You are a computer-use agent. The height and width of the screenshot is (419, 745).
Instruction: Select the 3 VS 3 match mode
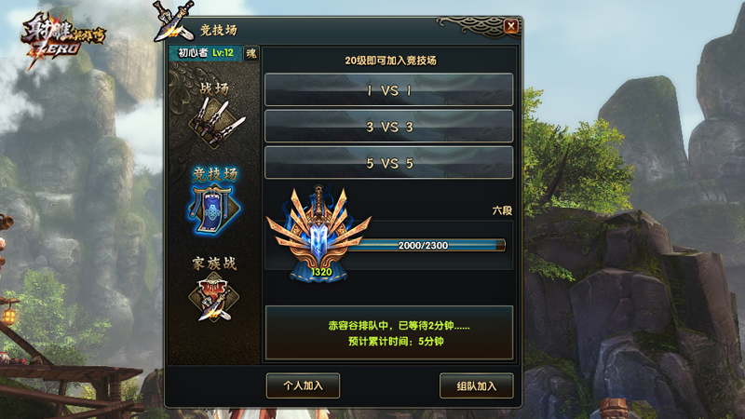pos(388,126)
